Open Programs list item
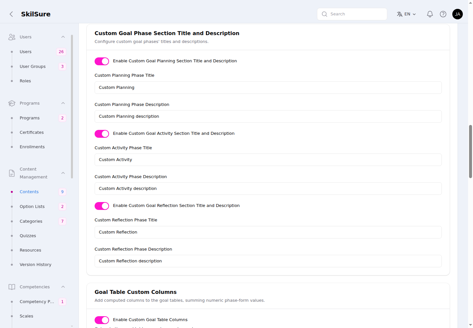This screenshot has height=328, width=473. 30,118
